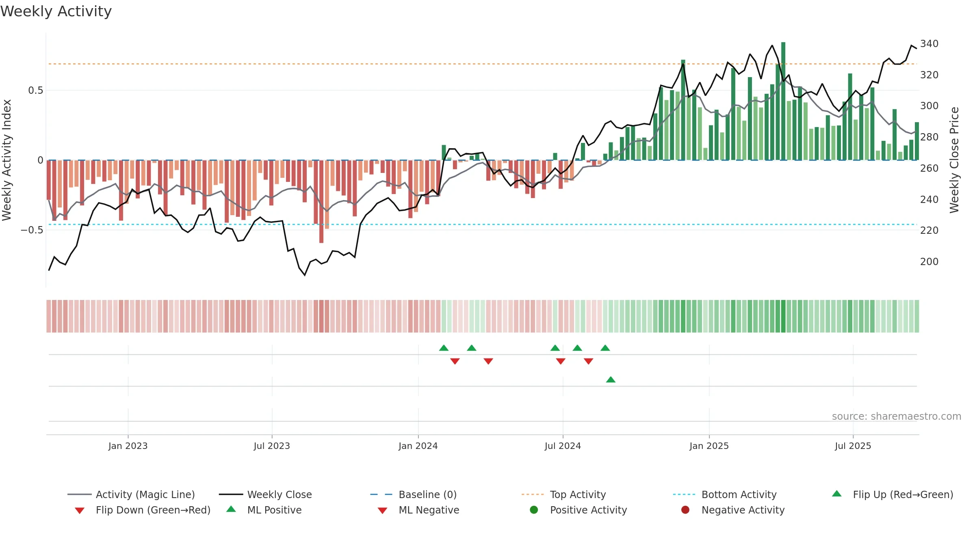Click the Flip Up green triangle legend icon

(x=837, y=494)
